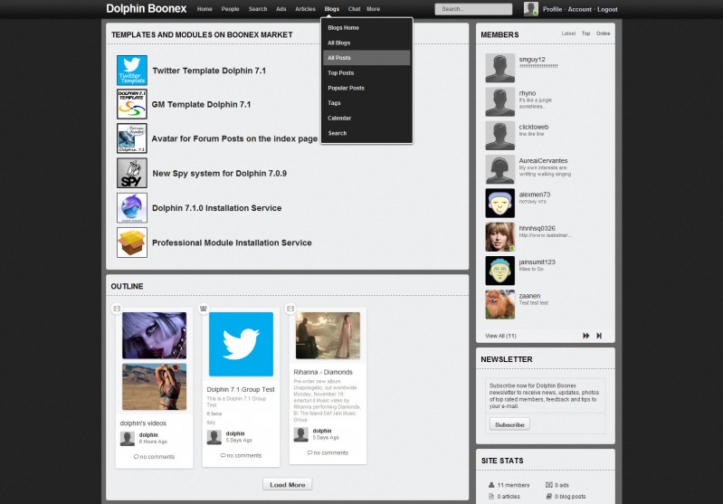Click the Load More button
The height and width of the screenshot is (504, 723).
pyautogui.click(x=287, y=485)
